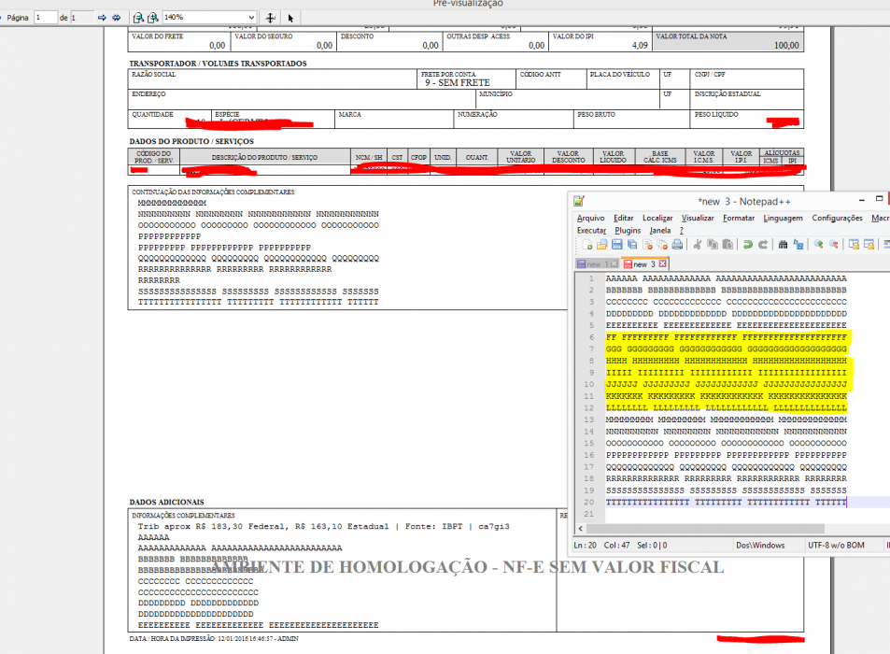Open the Arquivo menu in Notepad++
Image resolution: width=890 pixels, height=654 pixels.
(x=590, y=218)
